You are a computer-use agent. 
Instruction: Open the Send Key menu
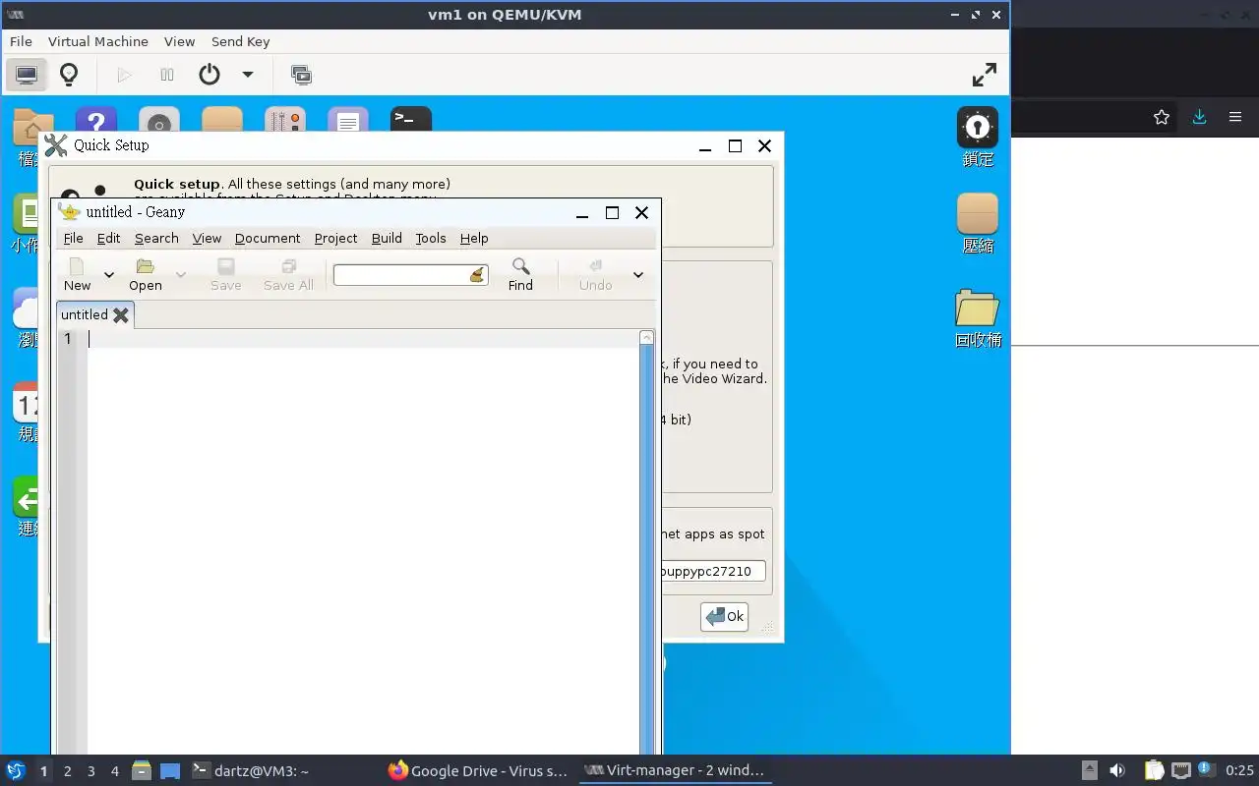pyautogui.click(x=240, y=41)
